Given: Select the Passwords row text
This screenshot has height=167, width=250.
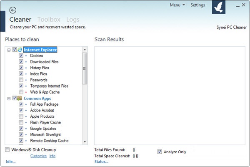Looking at the screenshot, I should point(39,80).
